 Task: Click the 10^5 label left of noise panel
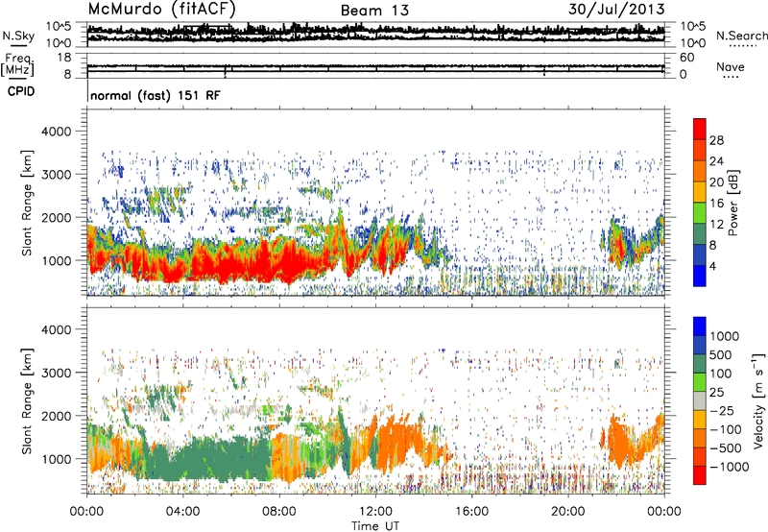click(59, 26)
